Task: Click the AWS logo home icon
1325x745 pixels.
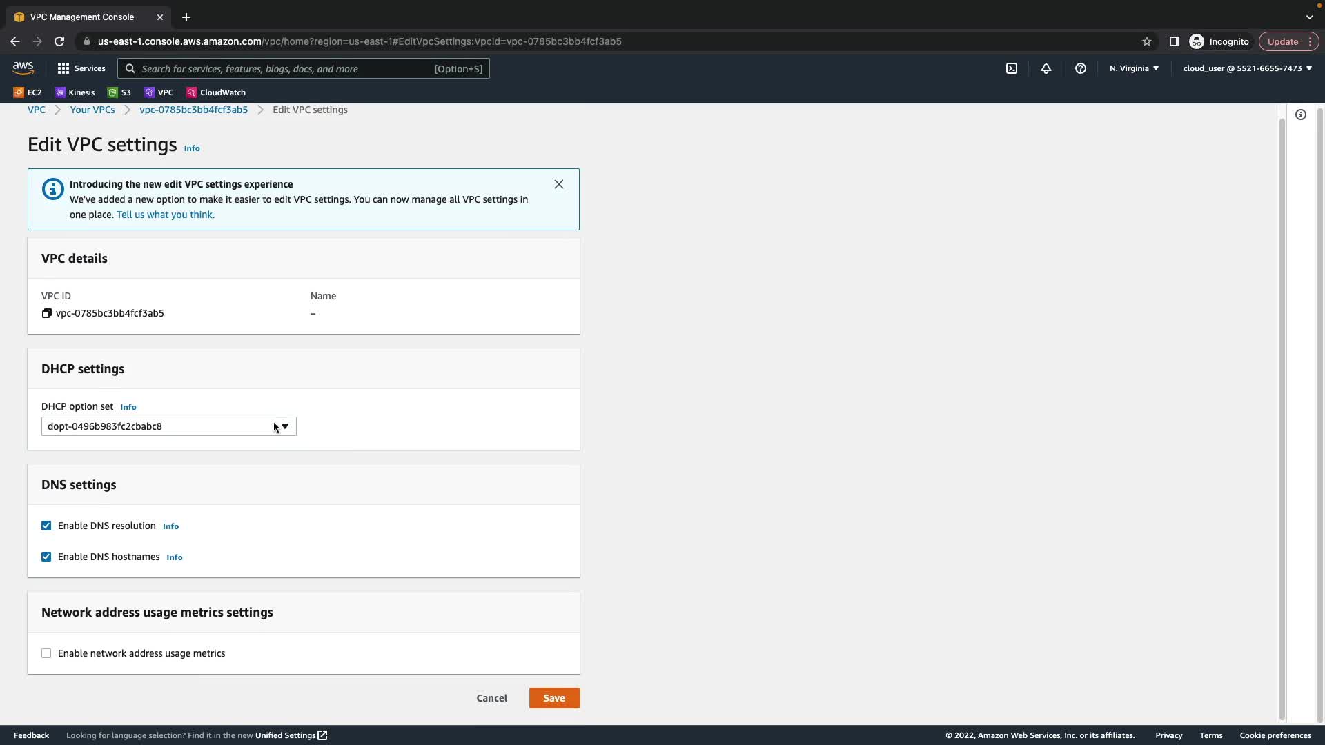Action: pos(23,68)
